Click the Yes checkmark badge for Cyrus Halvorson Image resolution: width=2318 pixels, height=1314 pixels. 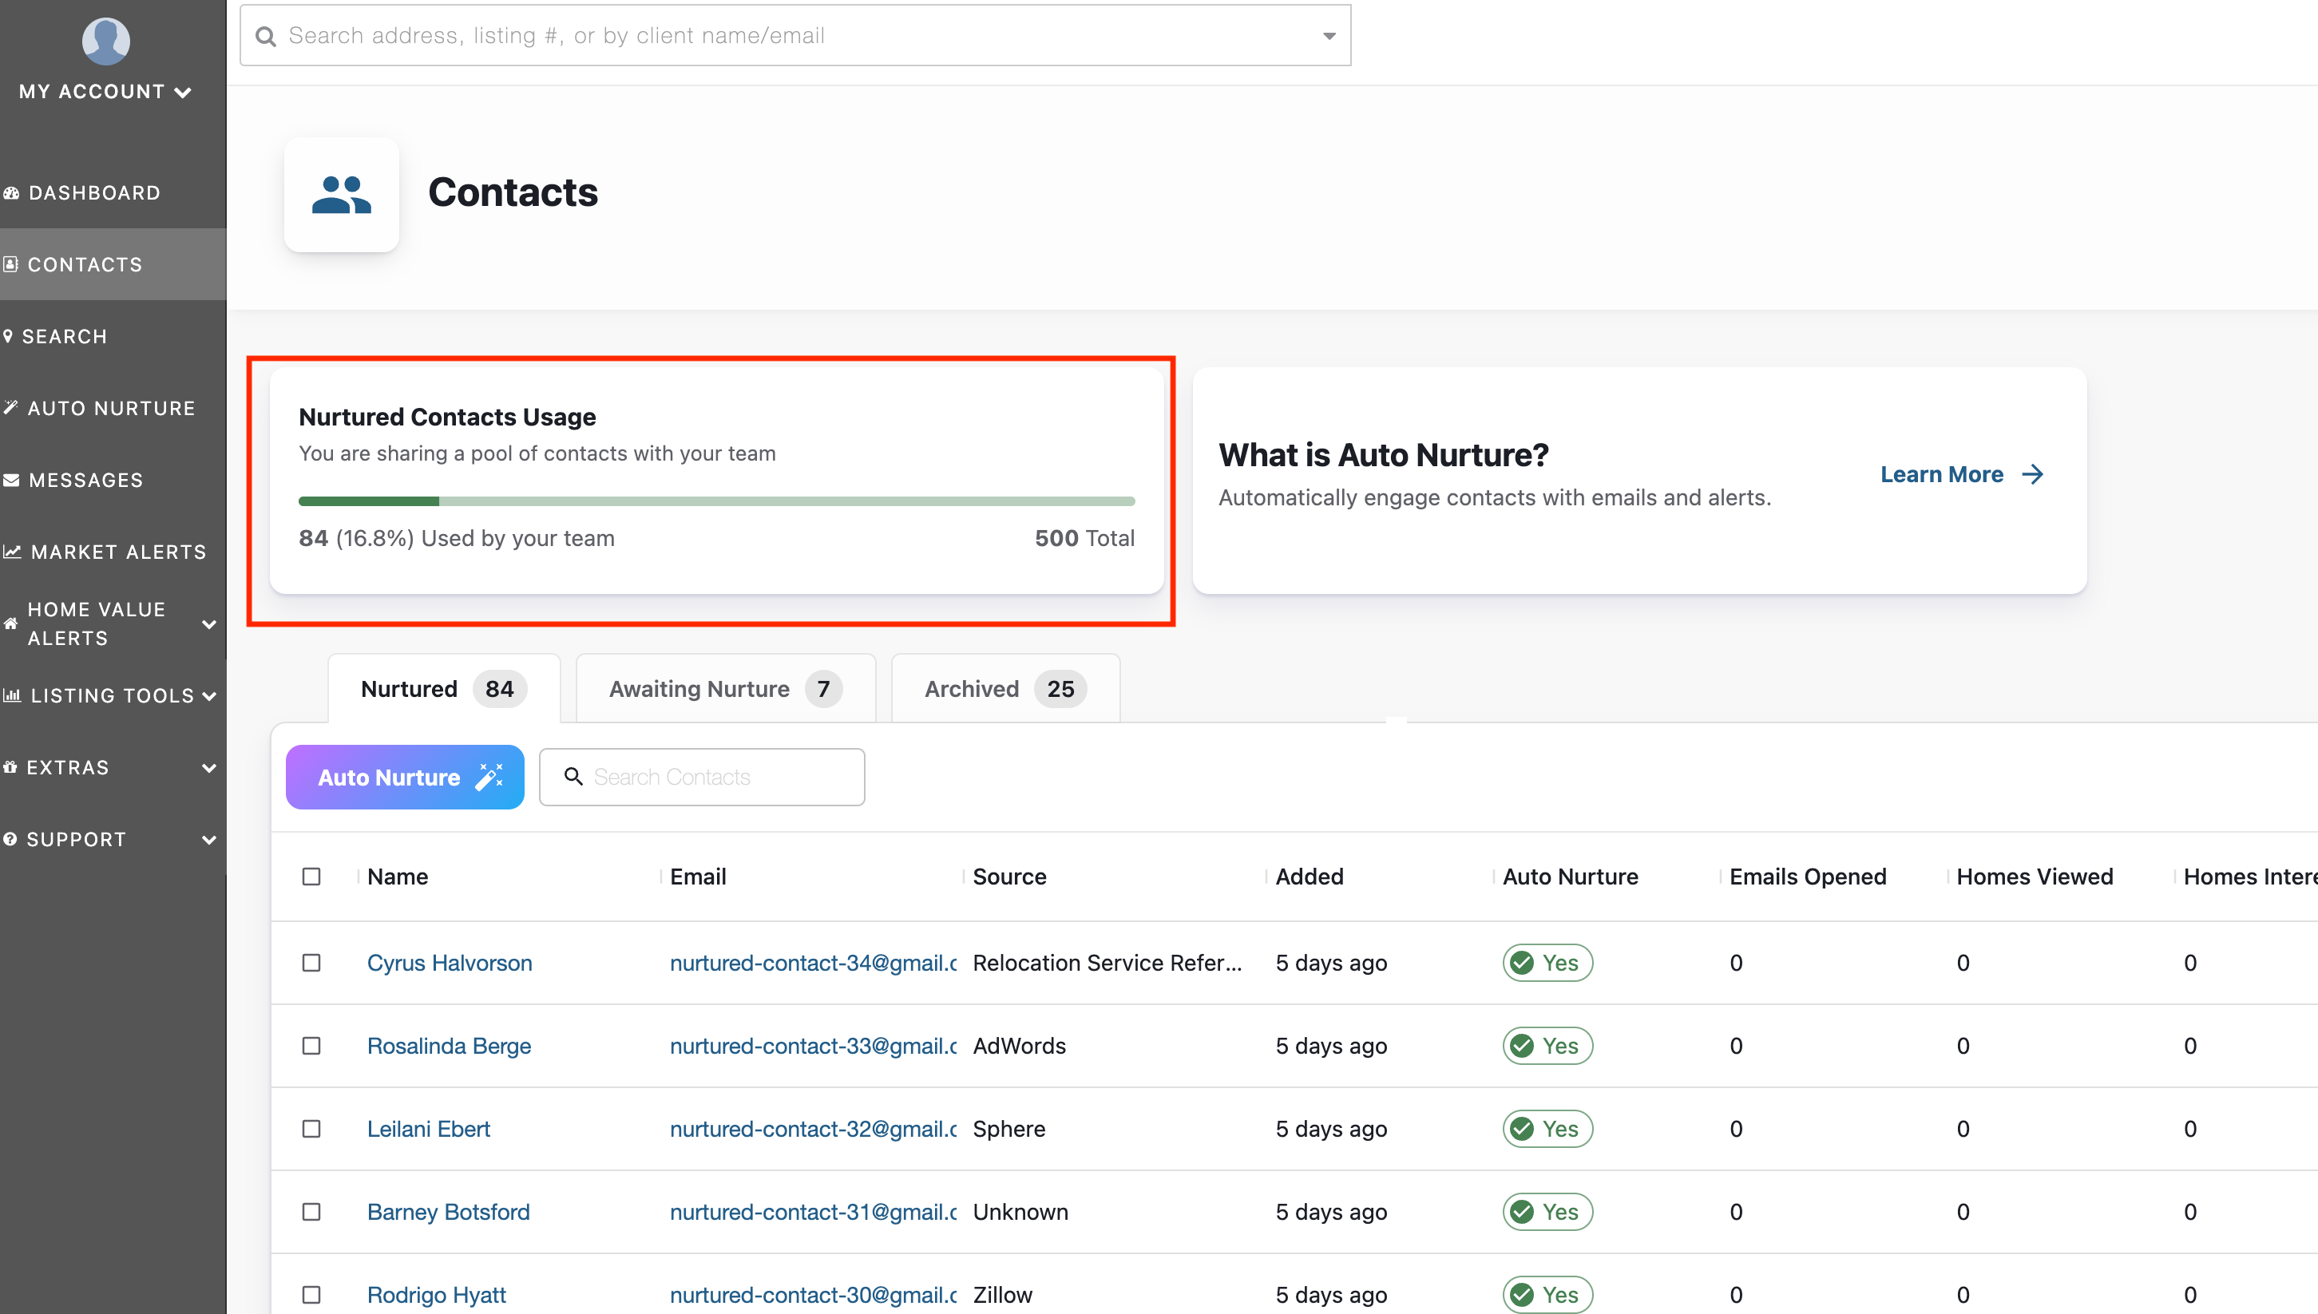pyautogui.click(x=1547, y=963)
